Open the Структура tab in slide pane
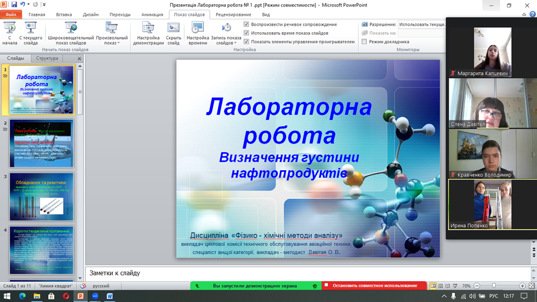Screen dimensions: 537x302 click(47, 58)
